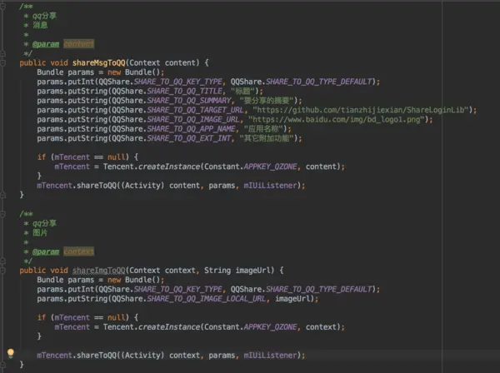Click the SHARE_TO_QQ_IMAGE_URL constant
This screenshot has width=500, height=373.
pos(193,119)
